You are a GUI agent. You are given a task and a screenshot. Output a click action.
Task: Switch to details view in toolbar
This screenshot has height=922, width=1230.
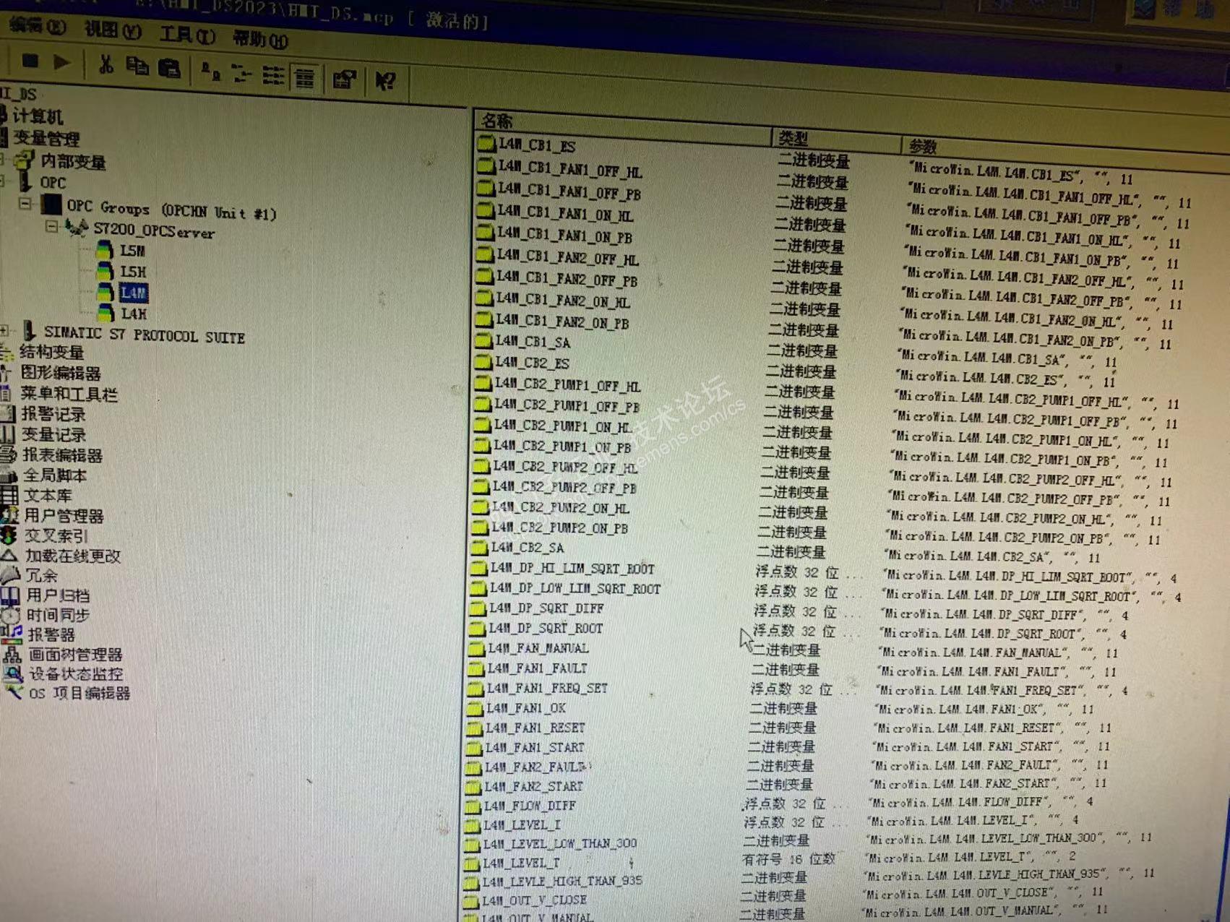click(x=305, y=77)
